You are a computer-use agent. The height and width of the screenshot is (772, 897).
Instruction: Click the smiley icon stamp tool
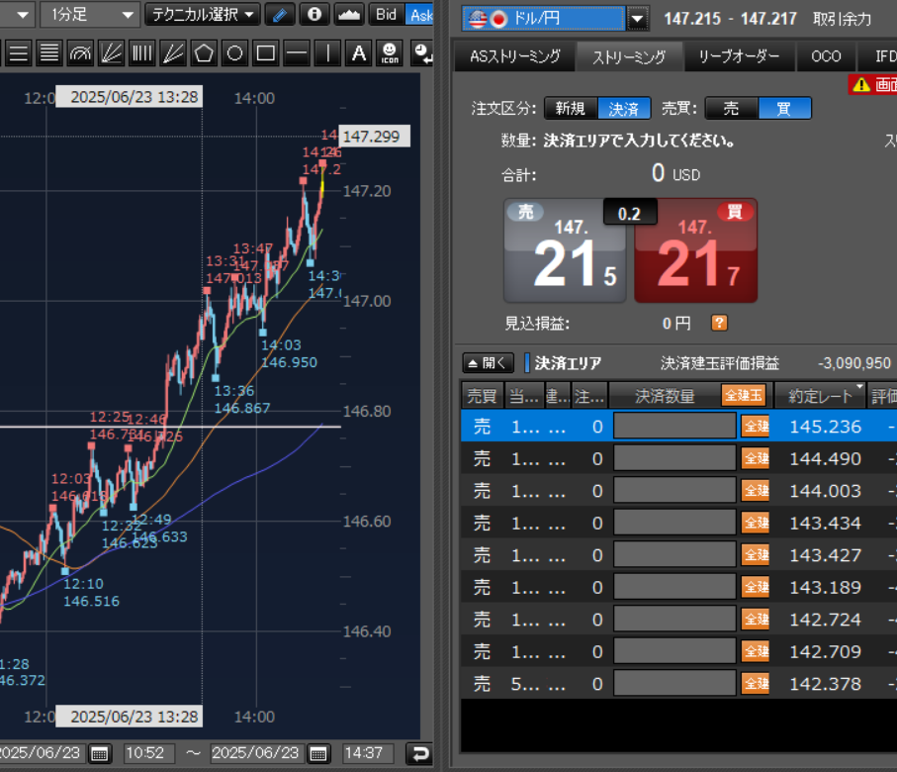(x=391, y=52)
